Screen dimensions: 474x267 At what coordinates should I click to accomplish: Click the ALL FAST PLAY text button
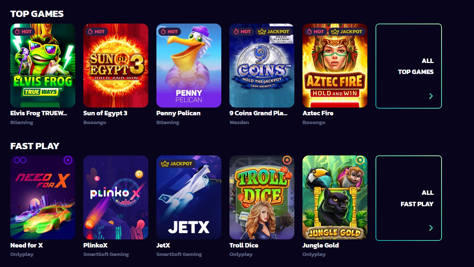pyautogui.click(x=417, y=198)
